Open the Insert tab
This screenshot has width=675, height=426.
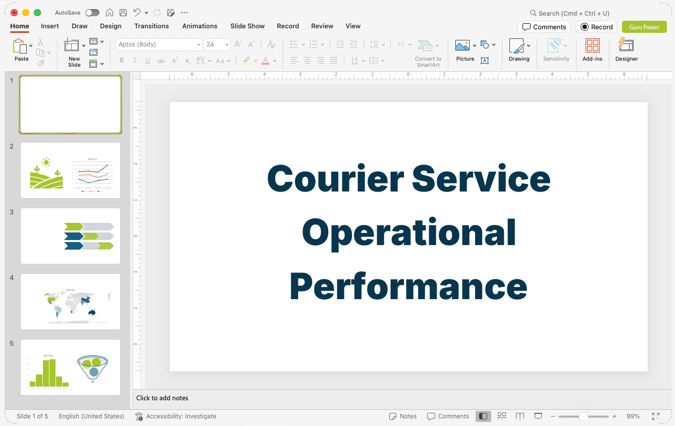(50, 26)
